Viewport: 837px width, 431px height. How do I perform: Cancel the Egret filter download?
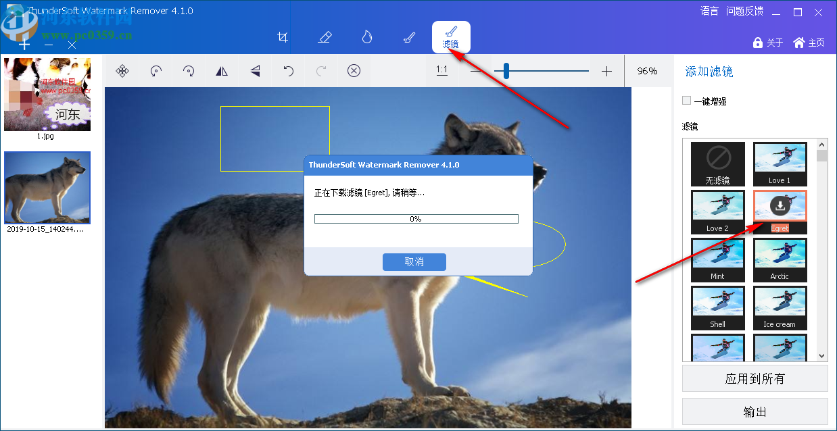(x=414, y=261)
